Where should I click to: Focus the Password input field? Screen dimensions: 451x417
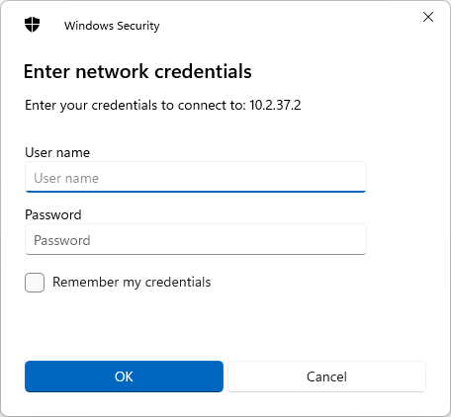(196, 239)
